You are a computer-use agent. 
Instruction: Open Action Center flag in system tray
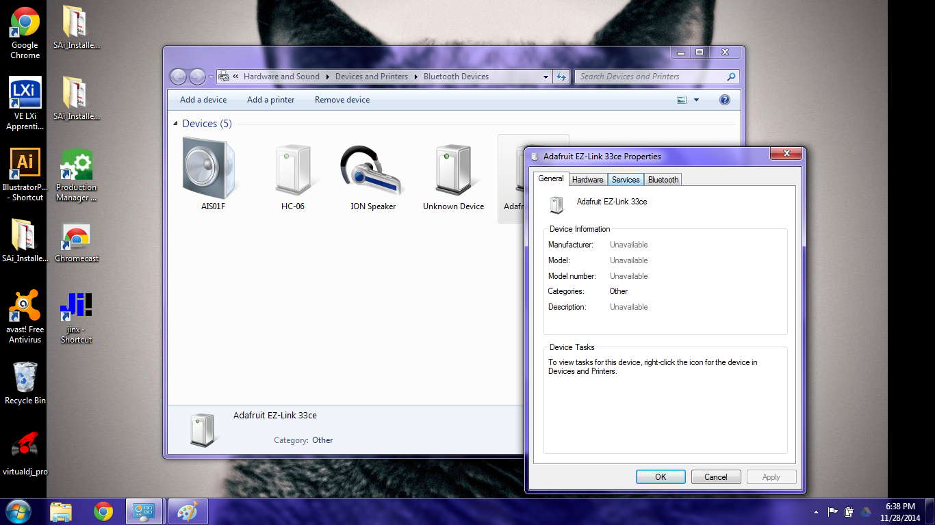[x=833, y=511]
